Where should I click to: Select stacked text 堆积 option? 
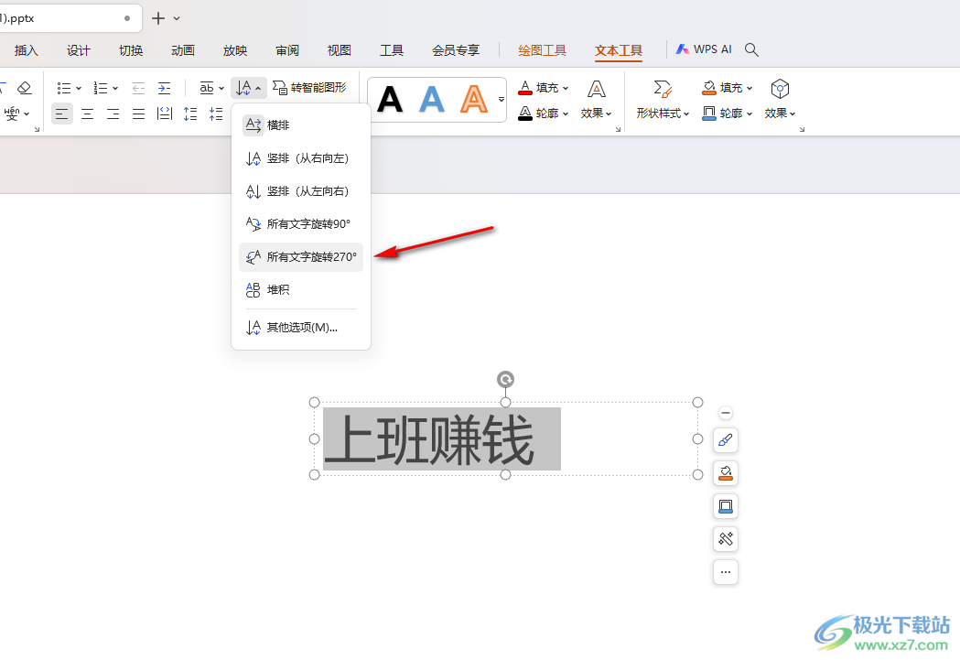click(x=300, y=289)
